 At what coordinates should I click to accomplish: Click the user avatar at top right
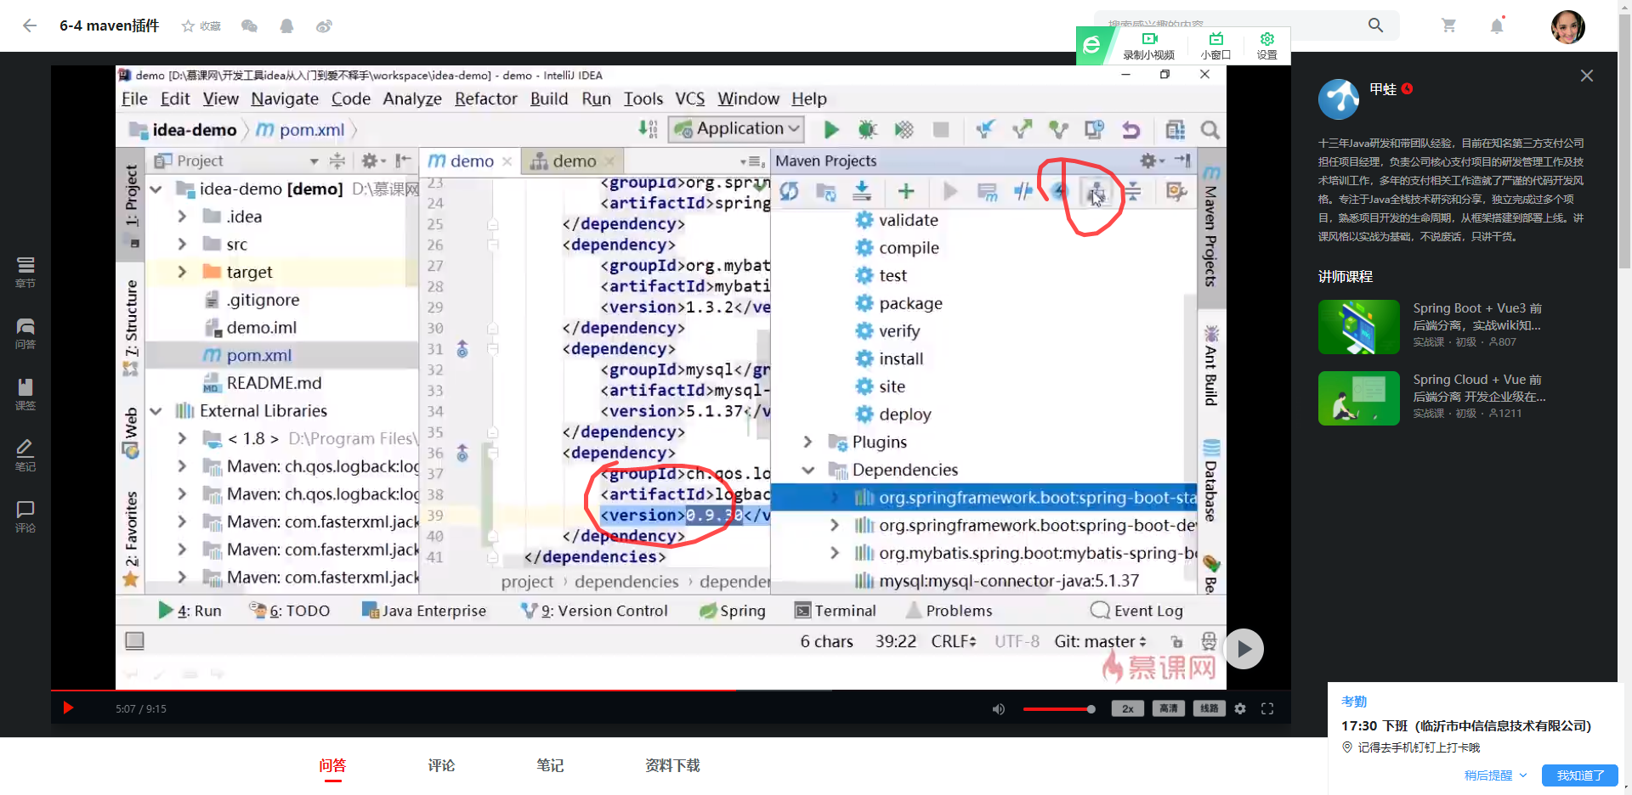[1568, 26]
